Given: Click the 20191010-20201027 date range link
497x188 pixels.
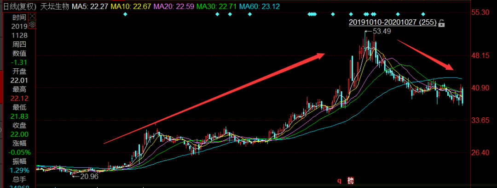Looking at the screenshot, I should (x=392, y=22).
